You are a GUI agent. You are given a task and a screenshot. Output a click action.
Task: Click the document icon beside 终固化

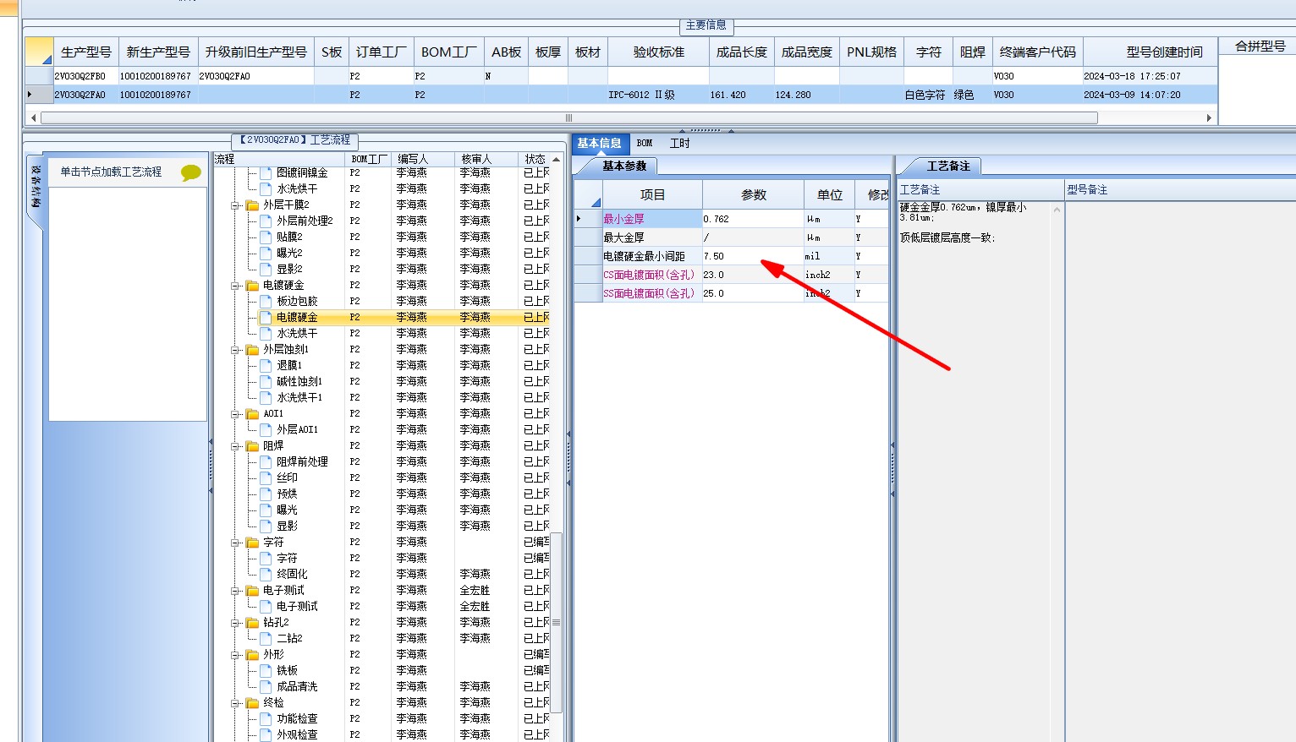click(x=266, y=574)
